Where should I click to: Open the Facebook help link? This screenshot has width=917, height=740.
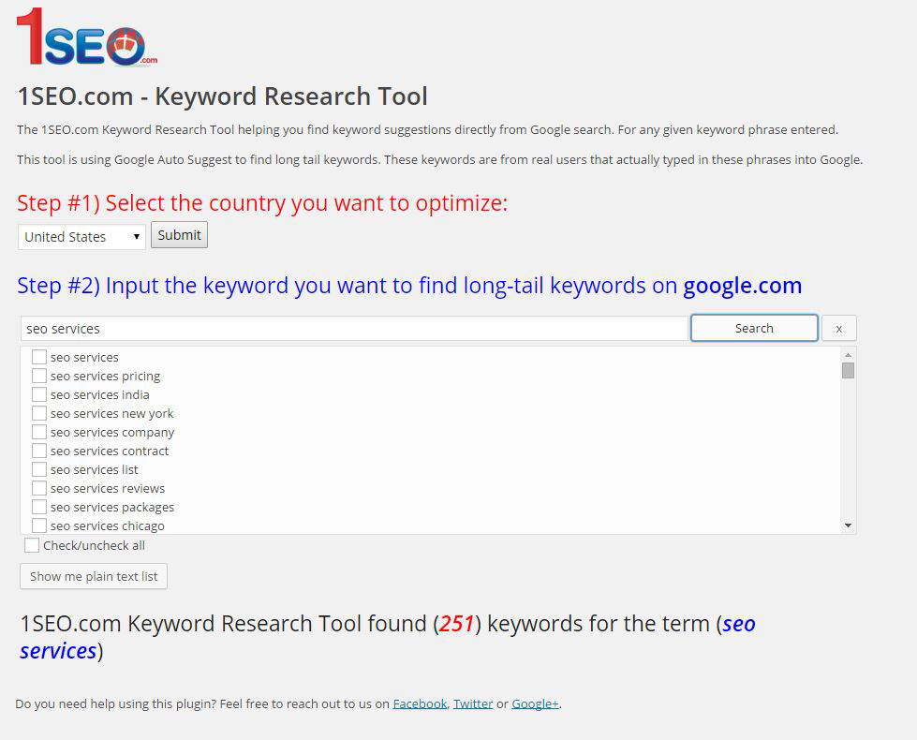coord(420,703)
